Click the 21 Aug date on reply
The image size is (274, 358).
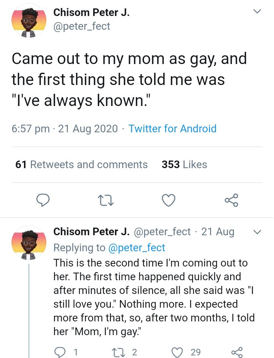pyautogui.click(x=218, y=232)
